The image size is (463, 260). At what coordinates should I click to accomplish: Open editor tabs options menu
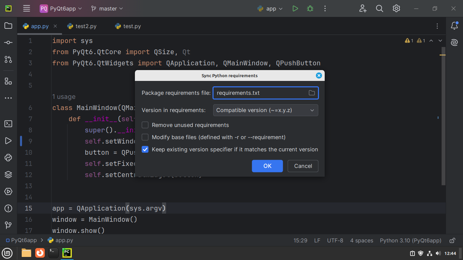[438, 26]
